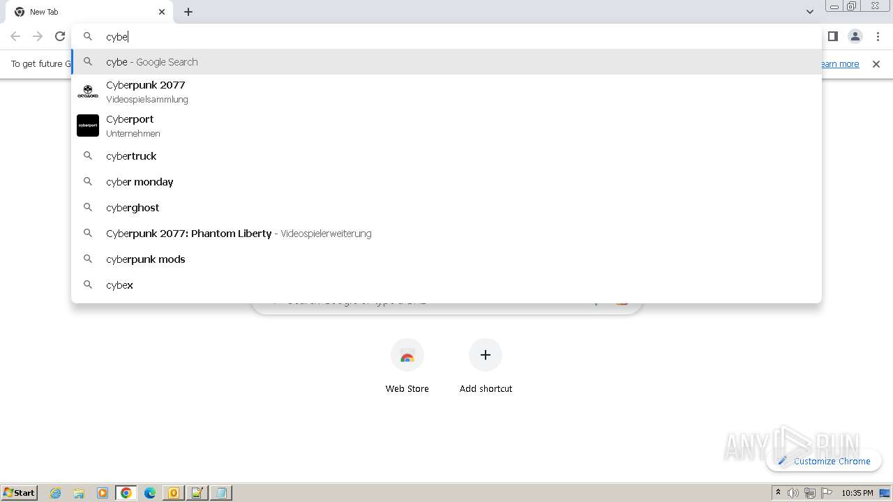This screenshot has width=893, height=502.
Task: Select the cyberpunk mods suggestion
Action: pos(446,259)
